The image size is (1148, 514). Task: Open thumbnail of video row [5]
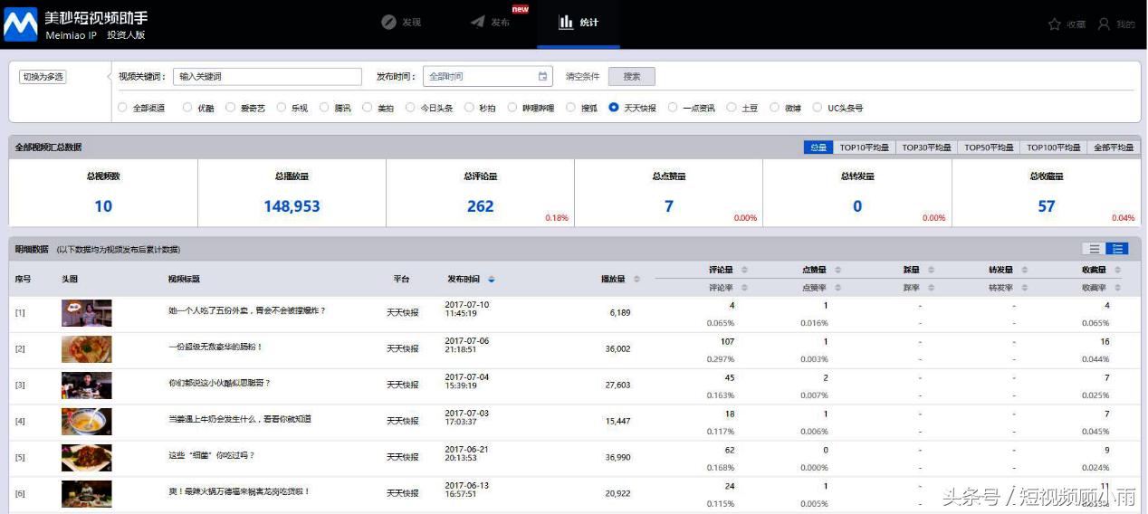coord(87,458)
